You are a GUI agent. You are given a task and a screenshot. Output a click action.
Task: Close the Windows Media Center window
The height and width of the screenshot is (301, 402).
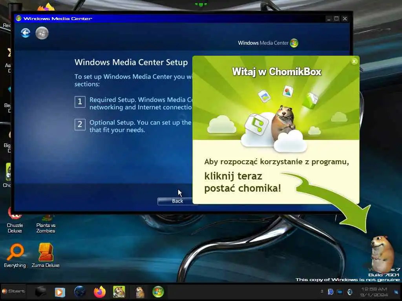point(345,19)
